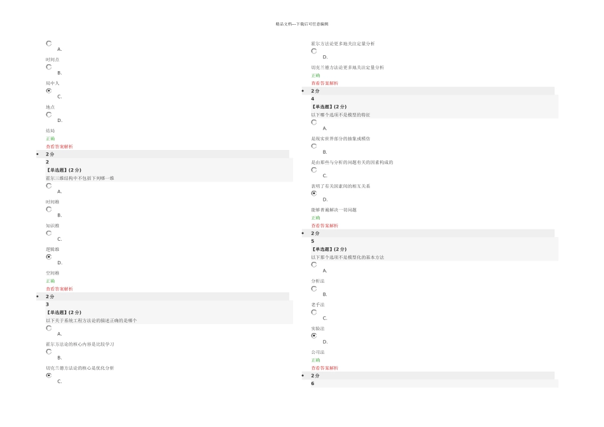This screenshot has height=427, width=604.
Task: Click the page header text '精品文档---下载后可任意编辑'
Action: pyautogui.click(x=302, y=24)
